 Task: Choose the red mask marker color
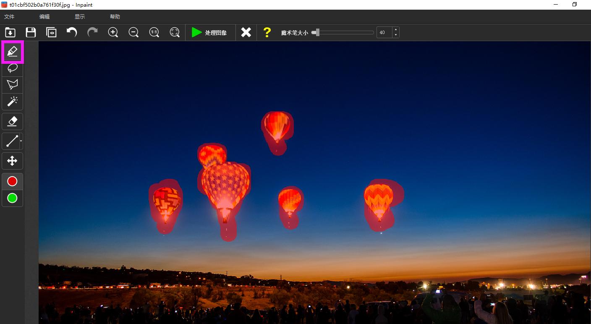point(12,181)
